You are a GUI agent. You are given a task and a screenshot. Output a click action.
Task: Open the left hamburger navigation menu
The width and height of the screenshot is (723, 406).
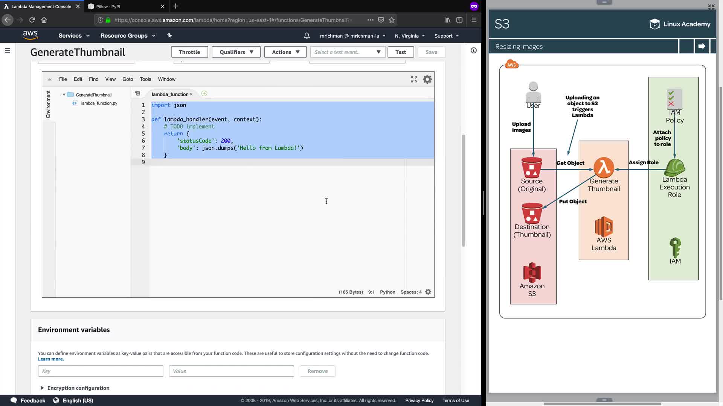pos(7,50)
